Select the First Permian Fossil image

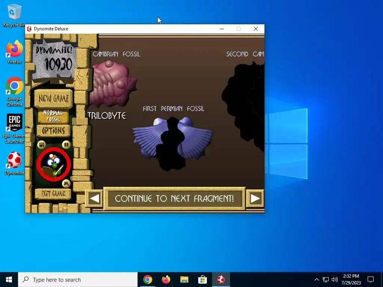173,143
